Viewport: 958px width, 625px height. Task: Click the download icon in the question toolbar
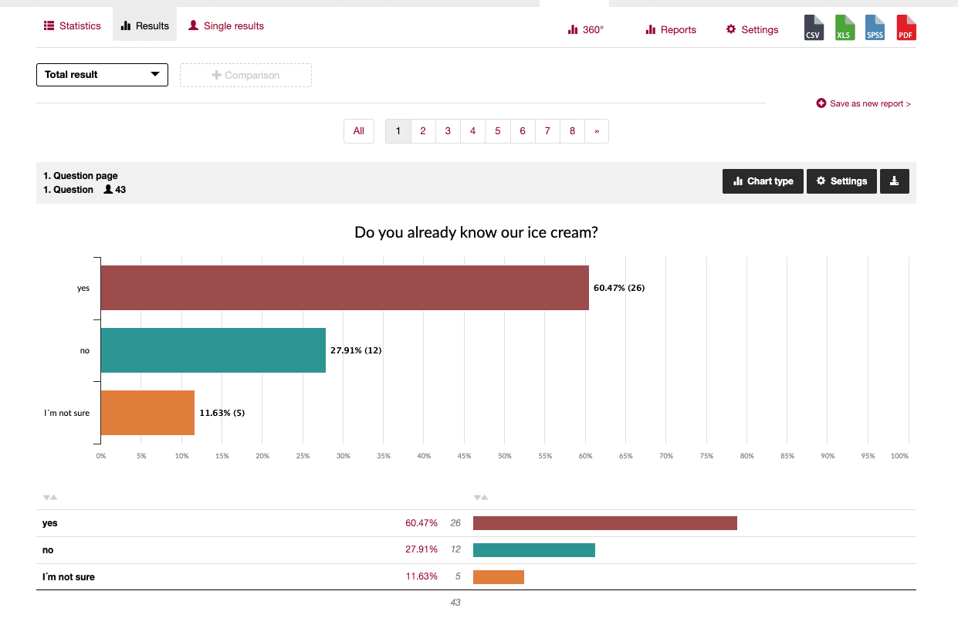point(894,181)
